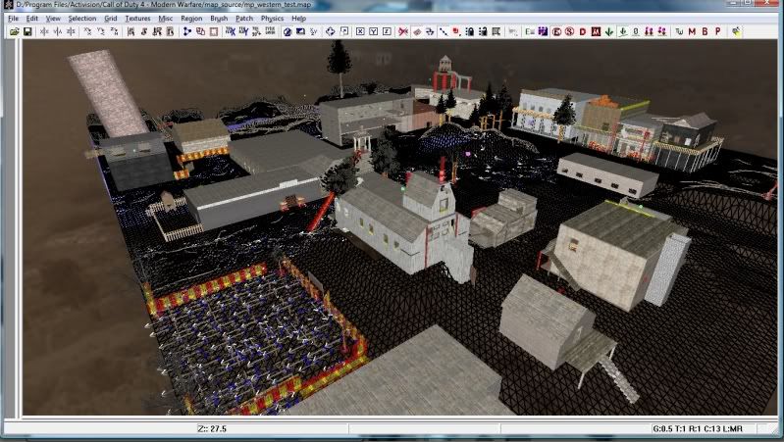Open the Help menu
The height and width of the screenshot is (442, 784).
tap(298, 19)
